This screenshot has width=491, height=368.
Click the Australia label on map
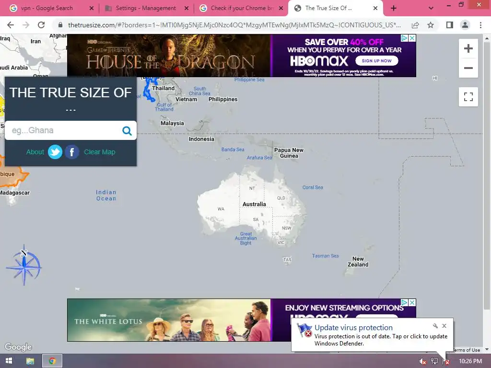click(254, 204)
